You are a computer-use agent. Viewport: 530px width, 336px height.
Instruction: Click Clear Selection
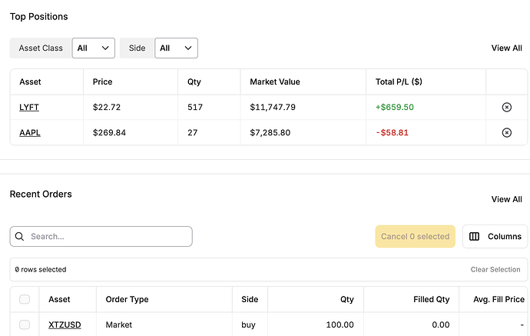pos(495,270)
